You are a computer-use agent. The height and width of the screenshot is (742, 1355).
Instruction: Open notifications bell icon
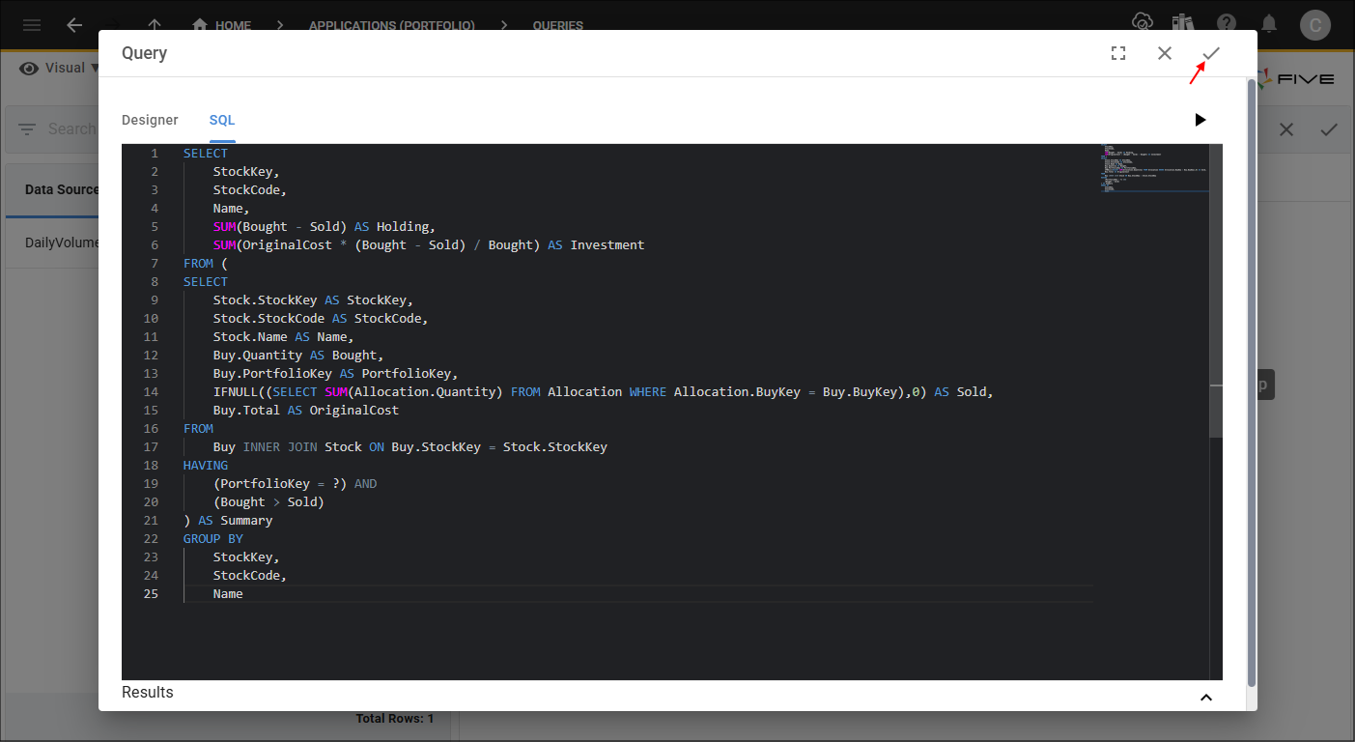click(1270, 23)
